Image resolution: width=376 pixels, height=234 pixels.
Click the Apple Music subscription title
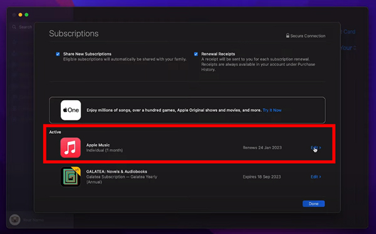click(98, 145)
